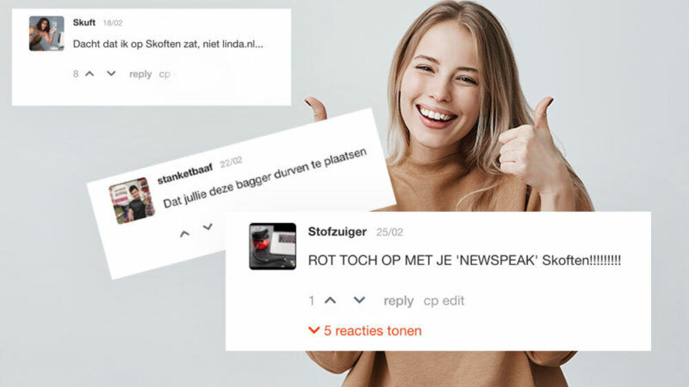This screenshot has width=689, height=387.
Task: Open the Skuft username profile
Action: point(84,23)
